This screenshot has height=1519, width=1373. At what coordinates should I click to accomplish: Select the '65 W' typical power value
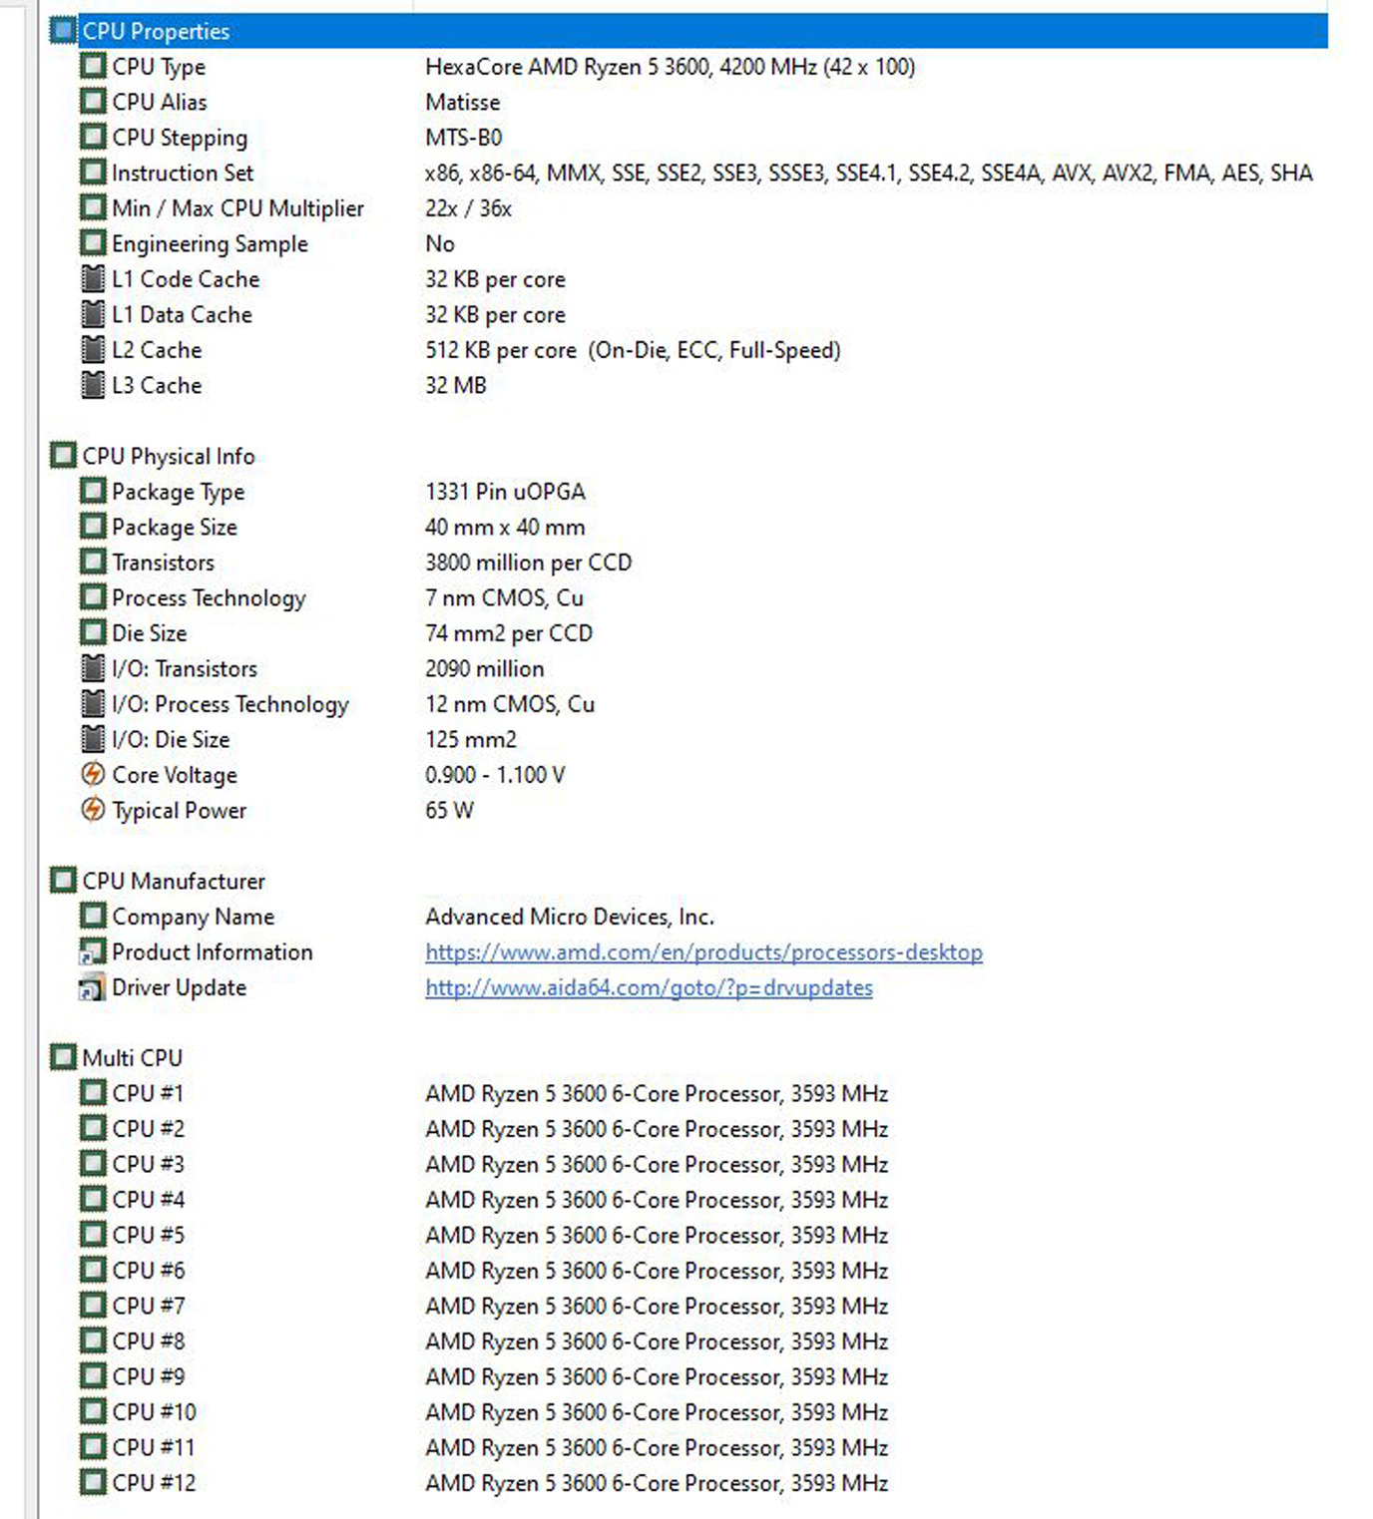coord(449,810)
